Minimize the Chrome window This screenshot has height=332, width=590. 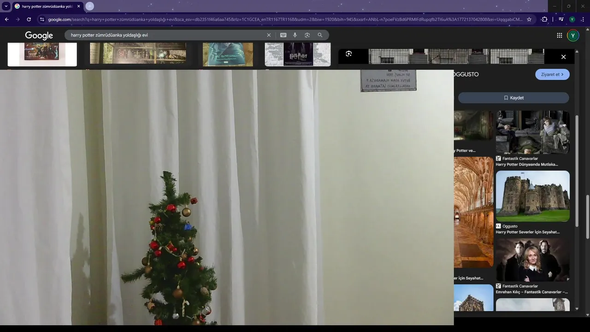[x=555, y=6]
